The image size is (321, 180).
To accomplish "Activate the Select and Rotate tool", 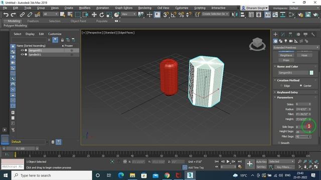I will 102,14.
